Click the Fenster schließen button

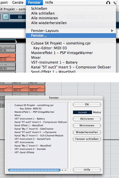[x=87, y=139]
